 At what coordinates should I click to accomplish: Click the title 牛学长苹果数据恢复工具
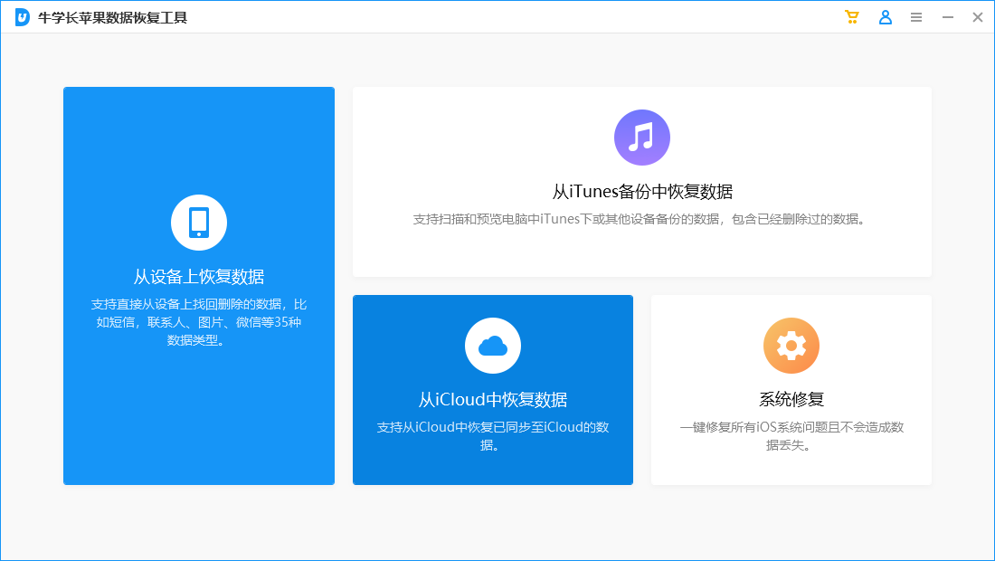pos(112,18)
